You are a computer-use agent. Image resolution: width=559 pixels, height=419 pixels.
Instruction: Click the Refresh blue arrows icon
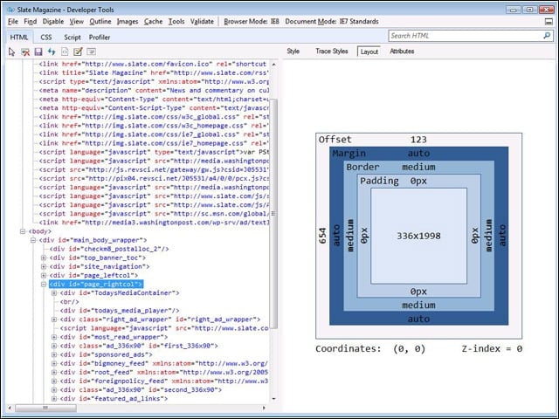point(52,52)
